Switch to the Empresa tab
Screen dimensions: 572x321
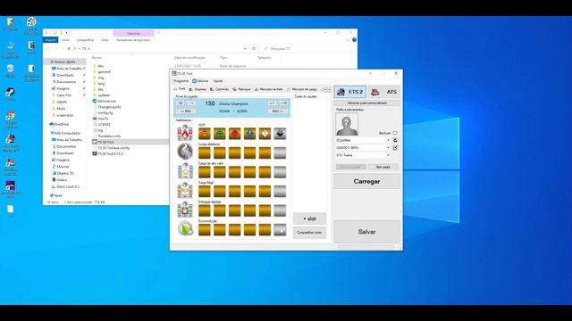point(198,89)
